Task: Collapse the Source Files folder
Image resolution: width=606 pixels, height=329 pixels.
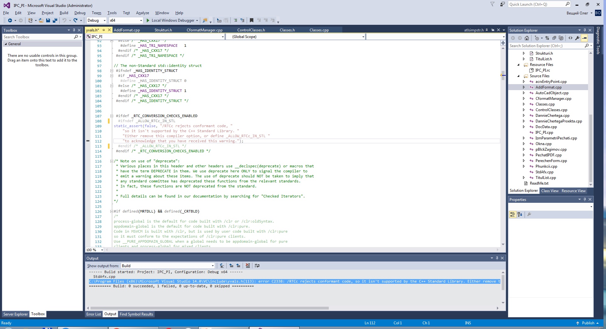Action: click(518, 76)
